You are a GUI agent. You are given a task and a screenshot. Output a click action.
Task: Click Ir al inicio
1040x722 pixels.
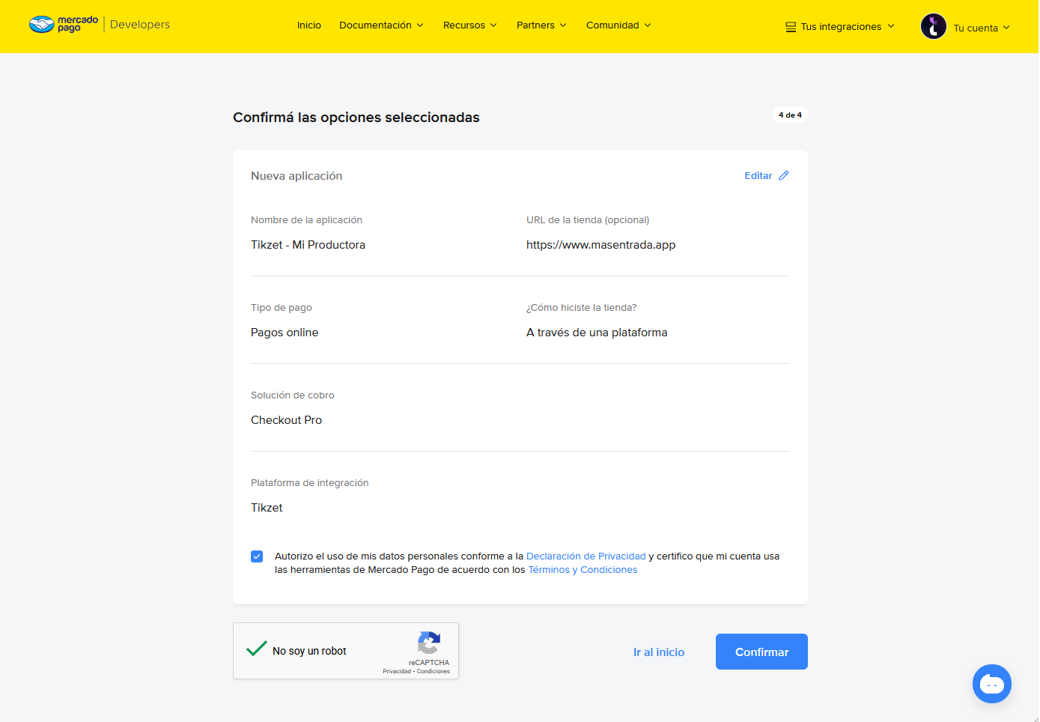coord(659,652)
